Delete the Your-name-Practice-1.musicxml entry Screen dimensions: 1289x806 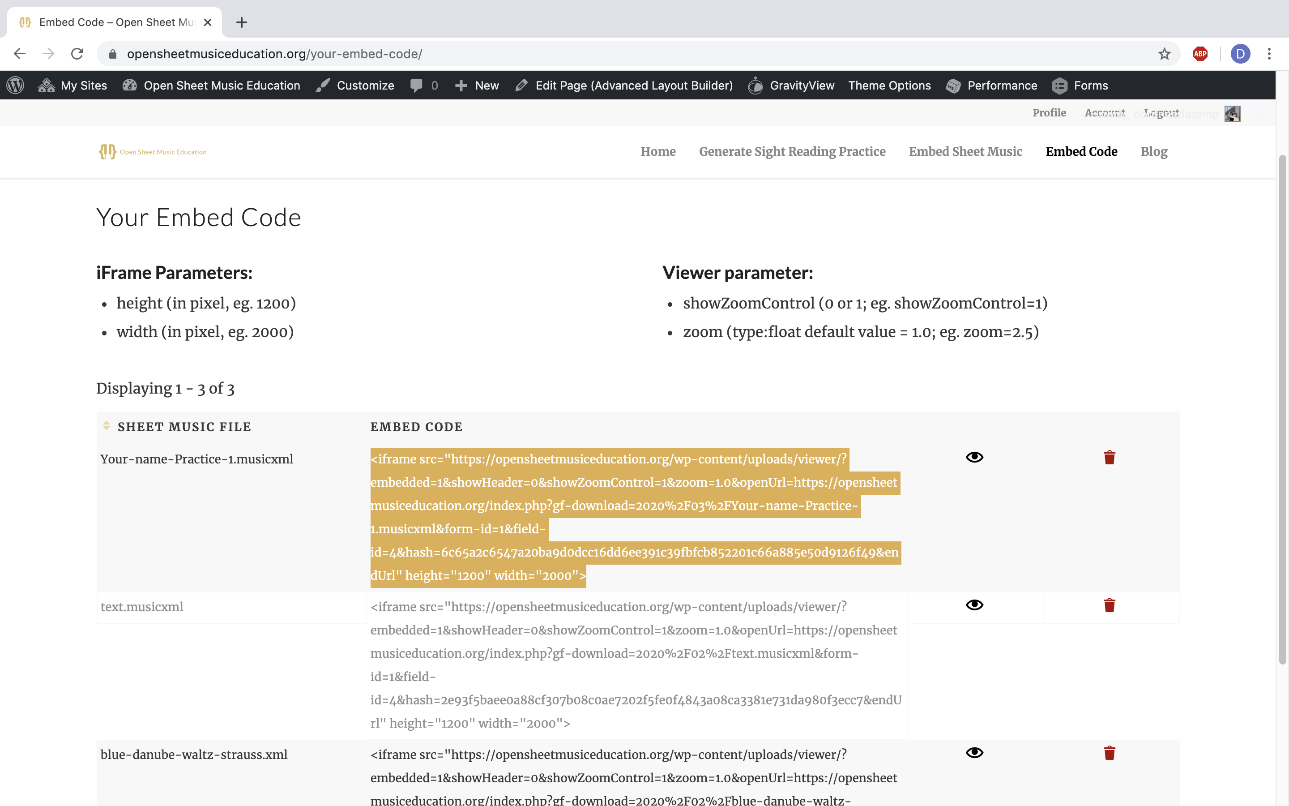click(x=1109, y=457)
